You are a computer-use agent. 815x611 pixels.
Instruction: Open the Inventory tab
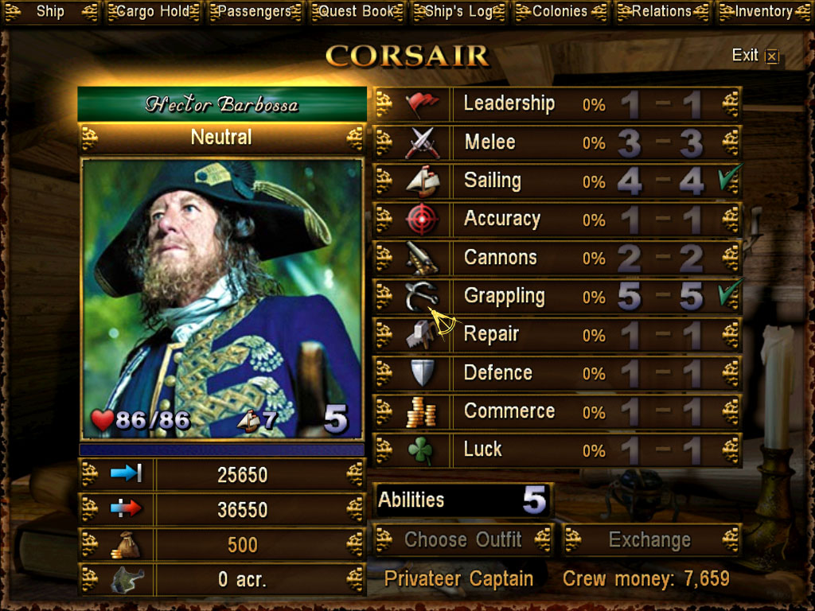point(764,12)
